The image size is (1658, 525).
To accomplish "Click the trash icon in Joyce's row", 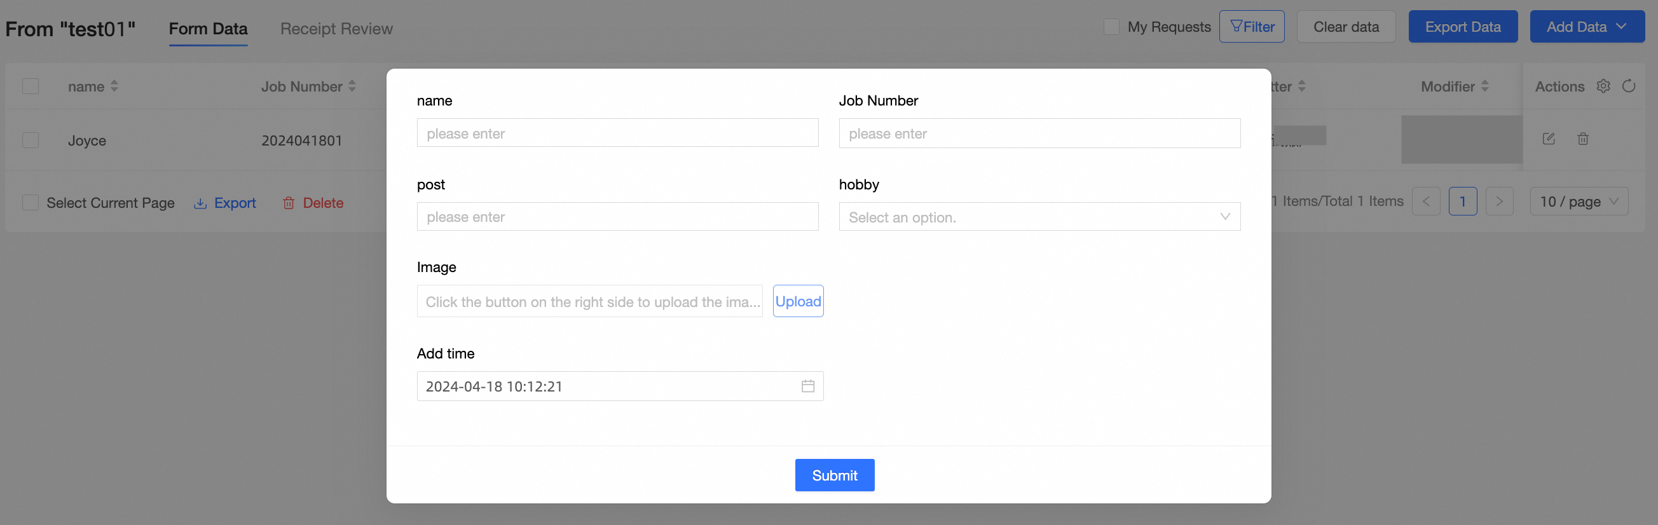I will click(x=1583, y=139).
